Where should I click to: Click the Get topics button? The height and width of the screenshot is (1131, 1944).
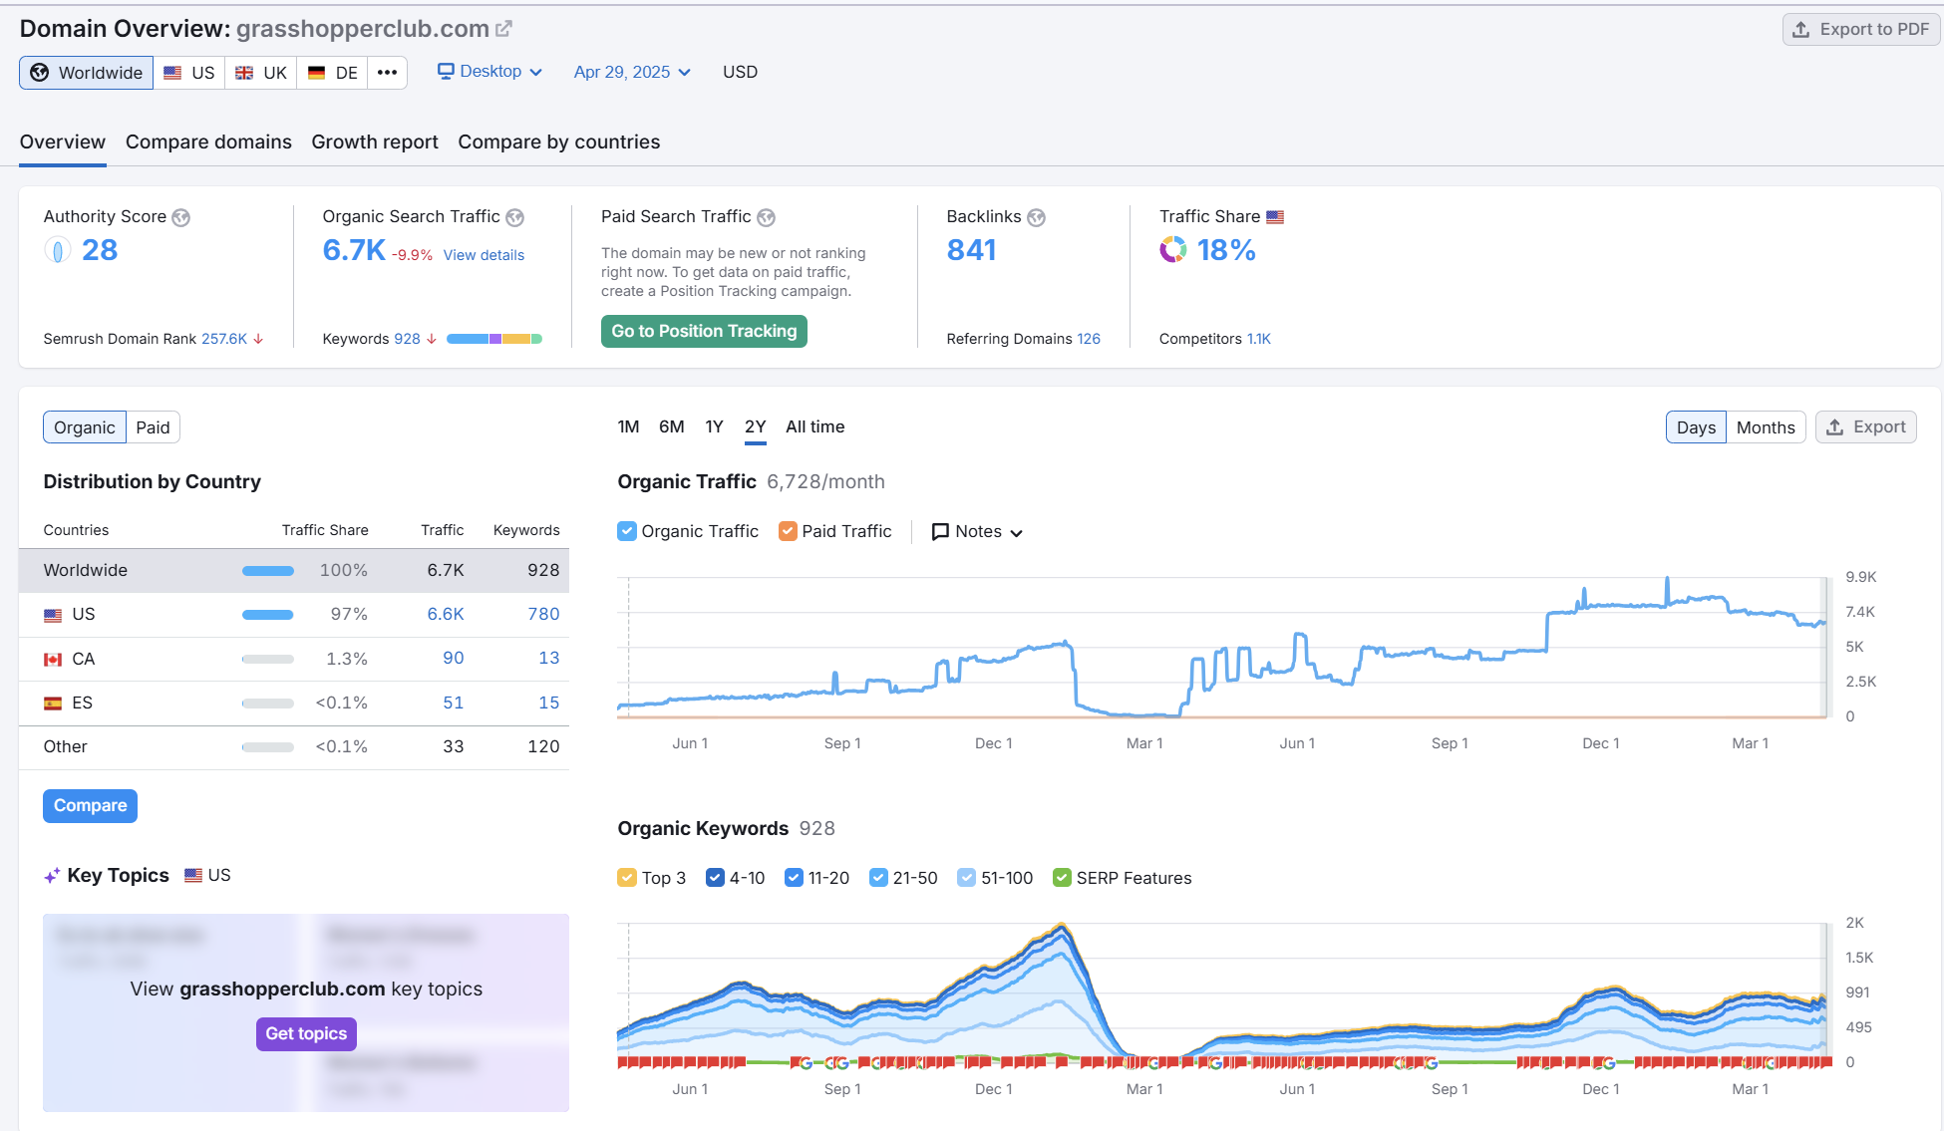coord(306,1034)
